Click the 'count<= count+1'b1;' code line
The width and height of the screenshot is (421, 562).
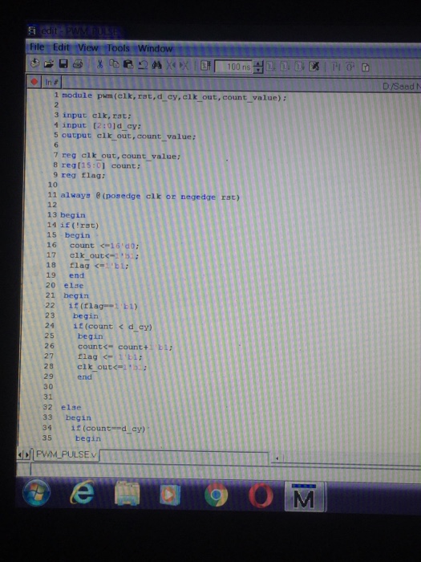coord(125,347)
